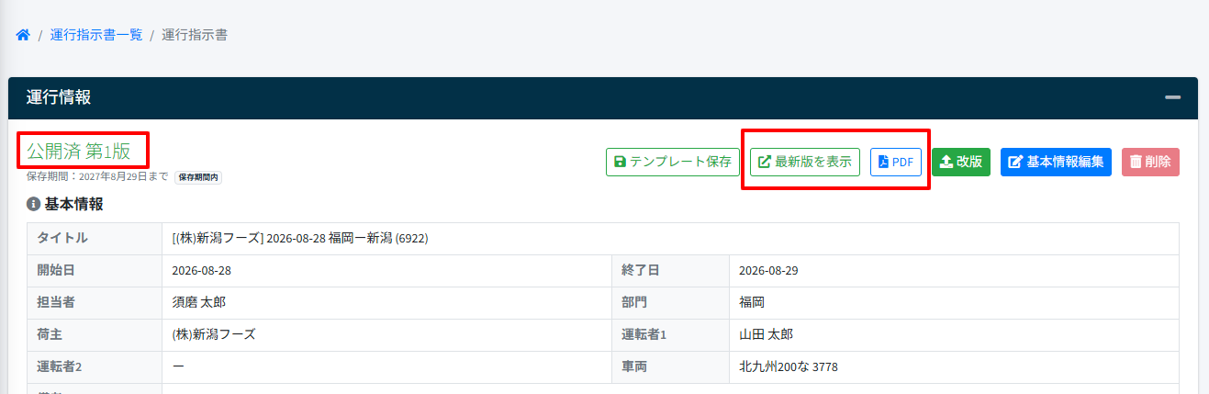The image size is (1209, 394).
Task: Click the 基本情報編集 button
Action: (x=1056, y=162)
